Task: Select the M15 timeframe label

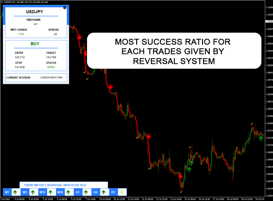Action: pos(42,192)
